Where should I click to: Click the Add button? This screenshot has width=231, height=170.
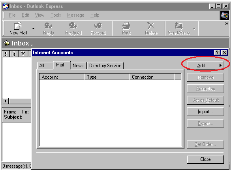click(205, 66)
